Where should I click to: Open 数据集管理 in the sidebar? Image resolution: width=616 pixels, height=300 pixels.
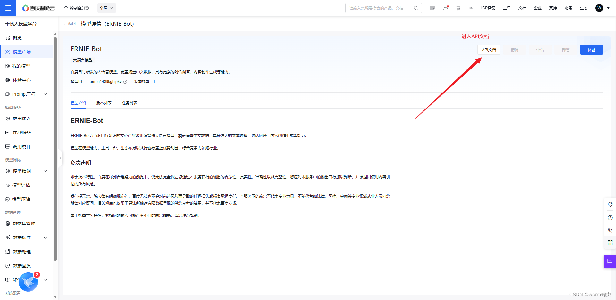[26, 223]
